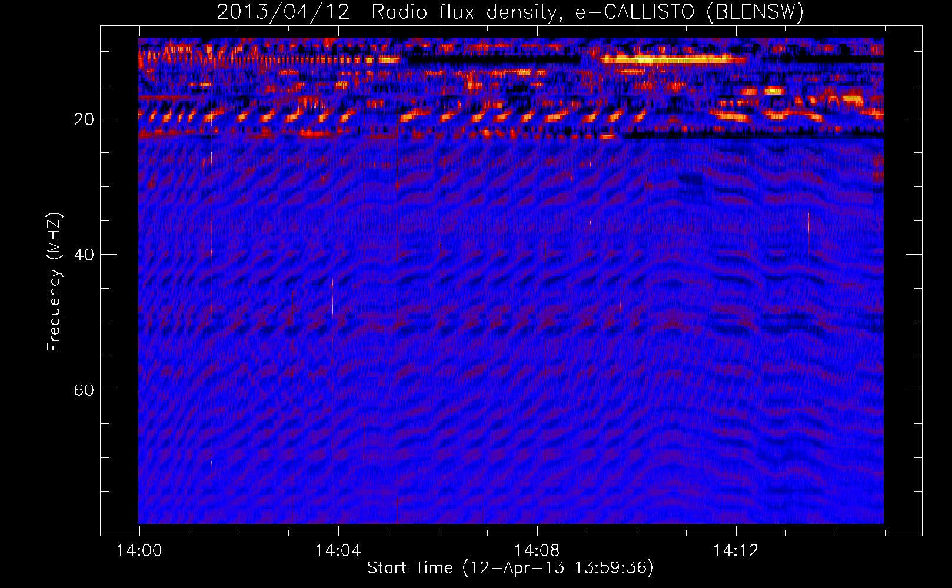This screenshot has height=588, width=952.
Task: Click the '14:00' time tick label
Action: 139,550
